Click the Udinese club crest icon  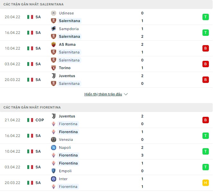pyautogui.click(x=54, y=13)
